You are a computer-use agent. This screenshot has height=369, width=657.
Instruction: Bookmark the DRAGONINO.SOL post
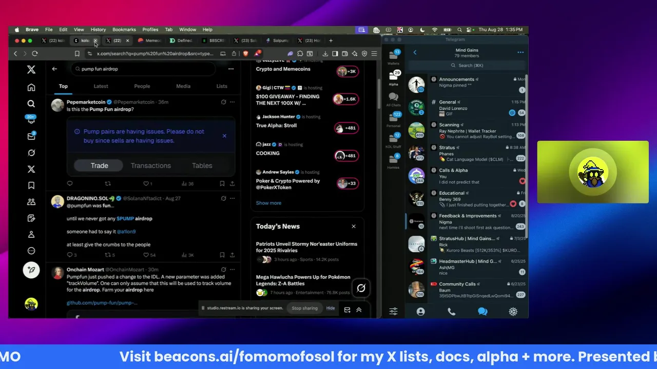[x=222, y=255]
